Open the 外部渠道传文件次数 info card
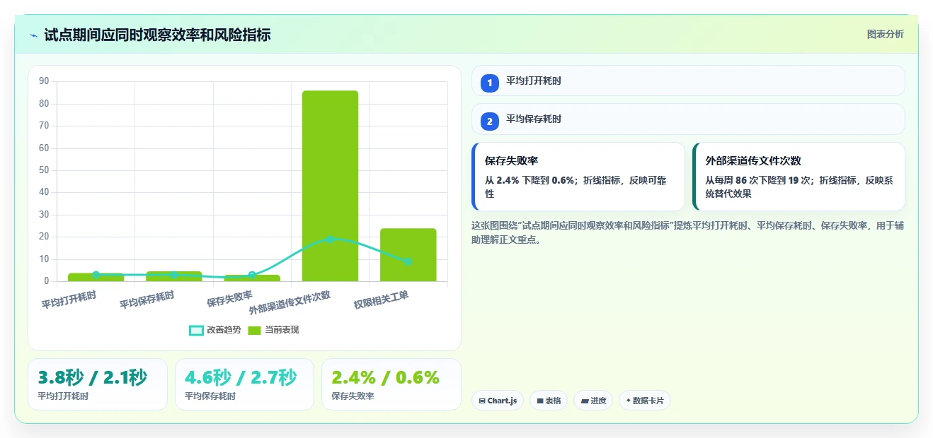This screenshot has width=933, height=438. click(x=799, y=177)
